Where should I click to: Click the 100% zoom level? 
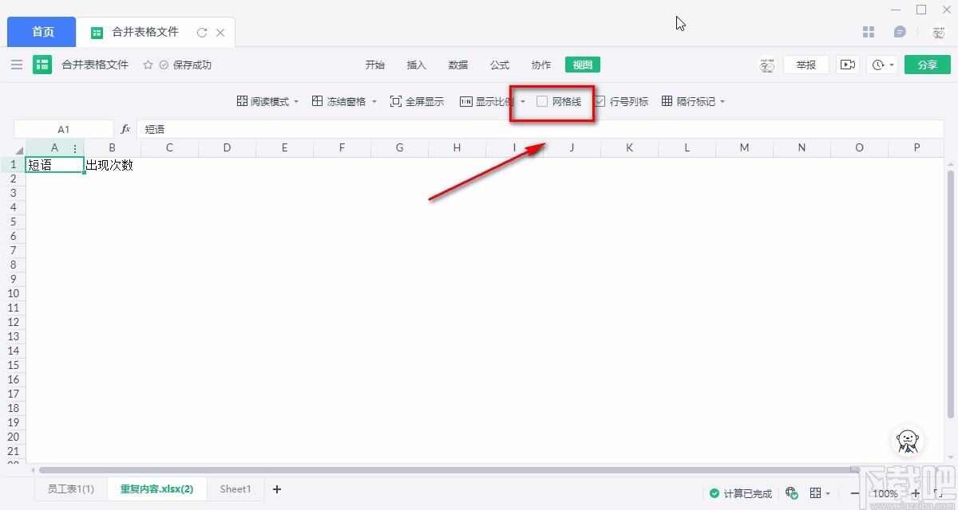coord(885,493)
